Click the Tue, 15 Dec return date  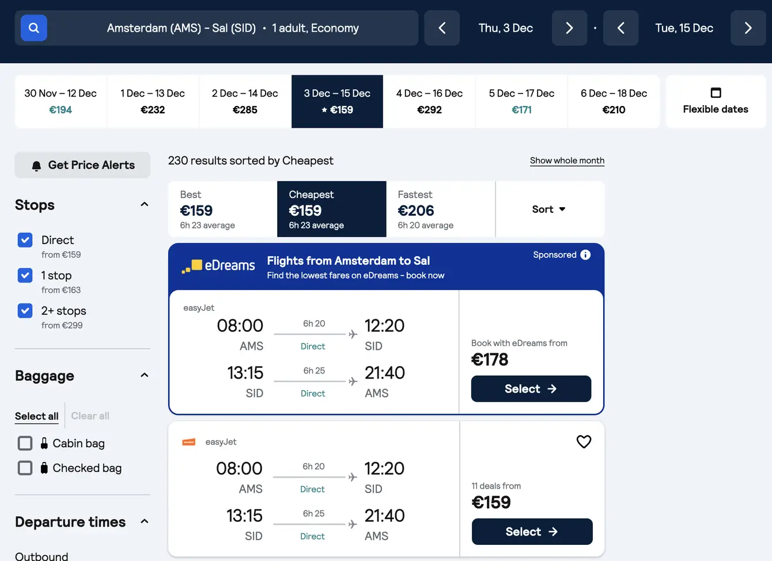[x=684, y=28]
